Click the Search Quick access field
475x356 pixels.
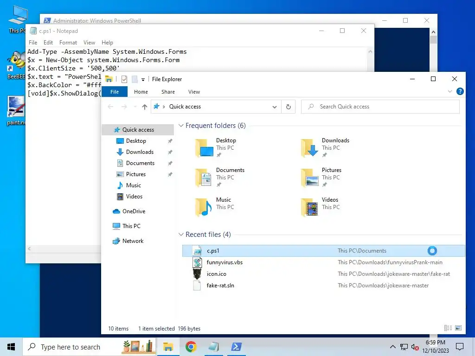coord(380,107)
